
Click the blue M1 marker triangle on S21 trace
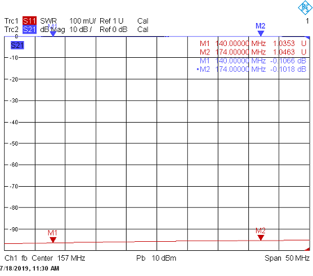pos(53,33)
